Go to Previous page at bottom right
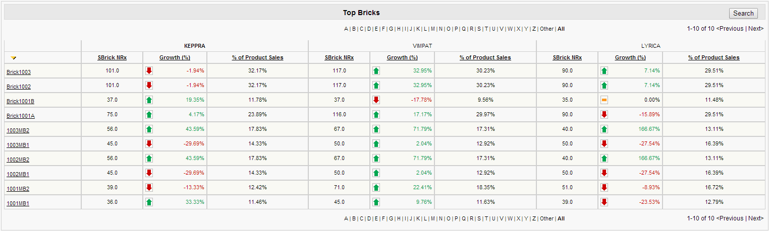Image resolution: width=769 pixels, height=231 pixels. click(x=731, y=218)
